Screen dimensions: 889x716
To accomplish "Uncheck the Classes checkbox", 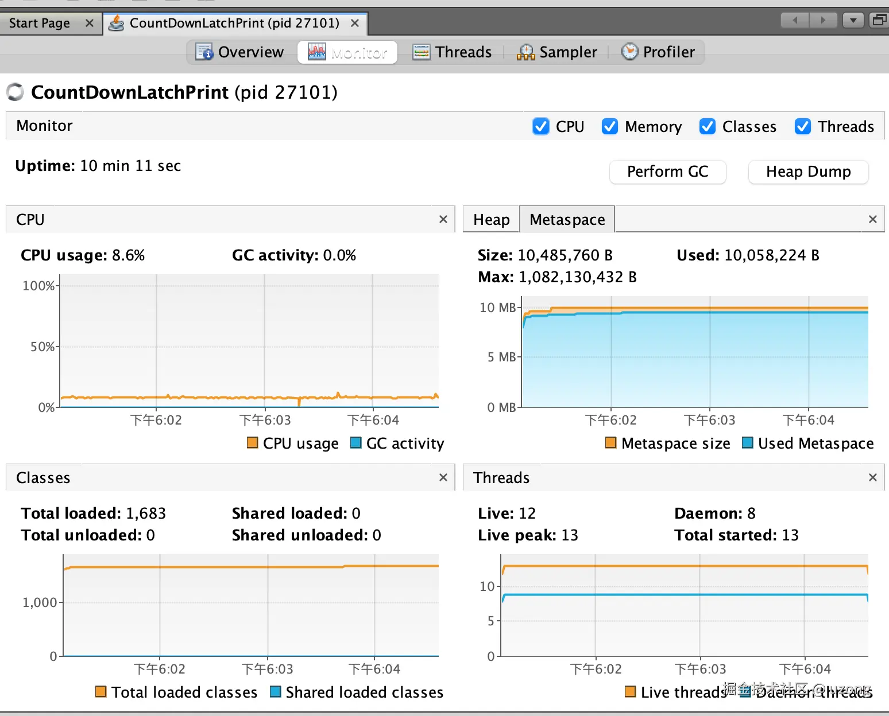I will coord(707,126).
